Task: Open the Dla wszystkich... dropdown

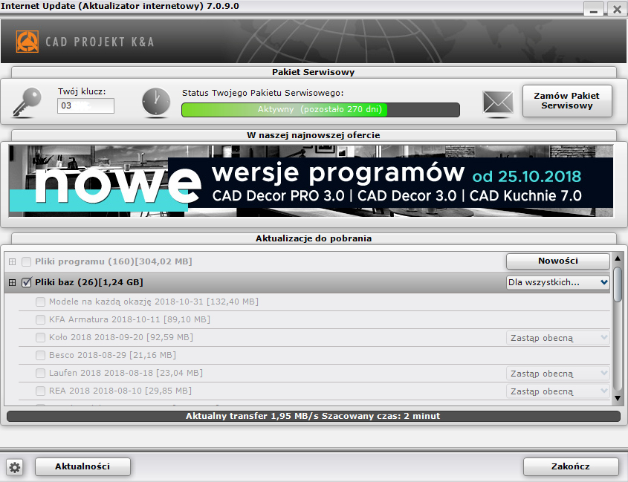Action: pos(558,282)
